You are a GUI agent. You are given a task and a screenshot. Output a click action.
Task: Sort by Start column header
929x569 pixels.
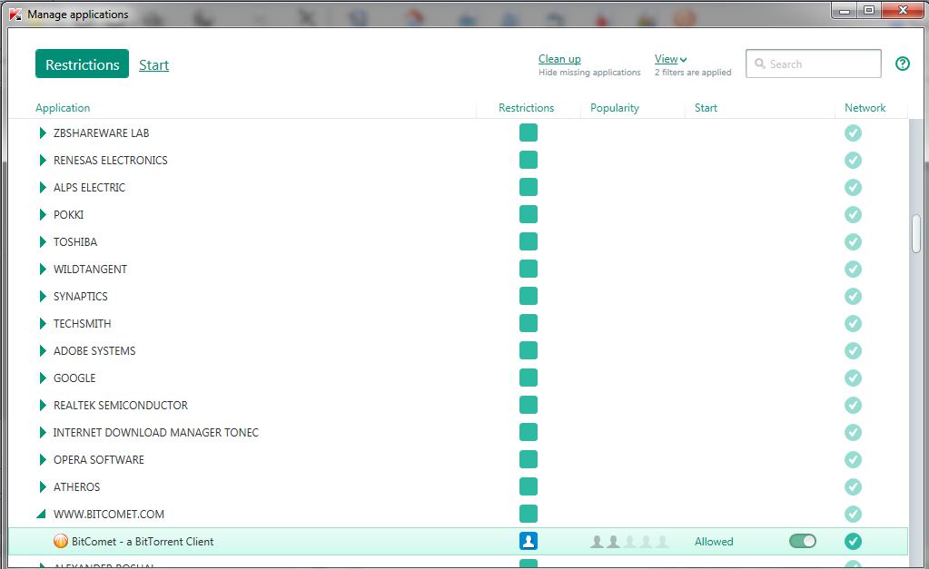pos(706,108)
